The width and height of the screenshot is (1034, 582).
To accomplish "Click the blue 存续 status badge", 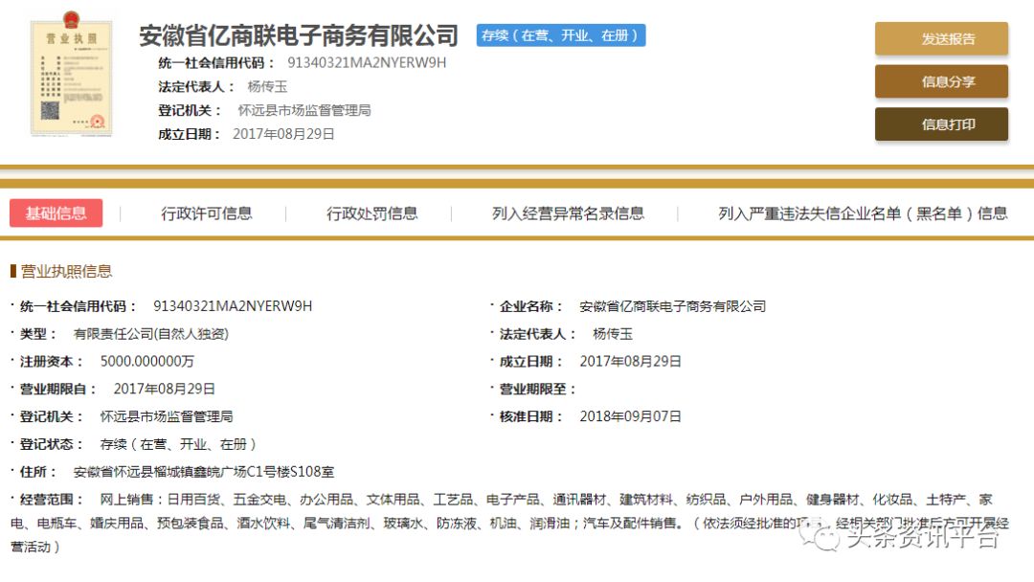I will coord(561,35).
